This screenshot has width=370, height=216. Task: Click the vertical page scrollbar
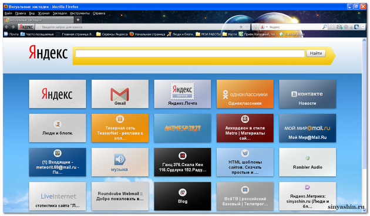click(364, 125)
